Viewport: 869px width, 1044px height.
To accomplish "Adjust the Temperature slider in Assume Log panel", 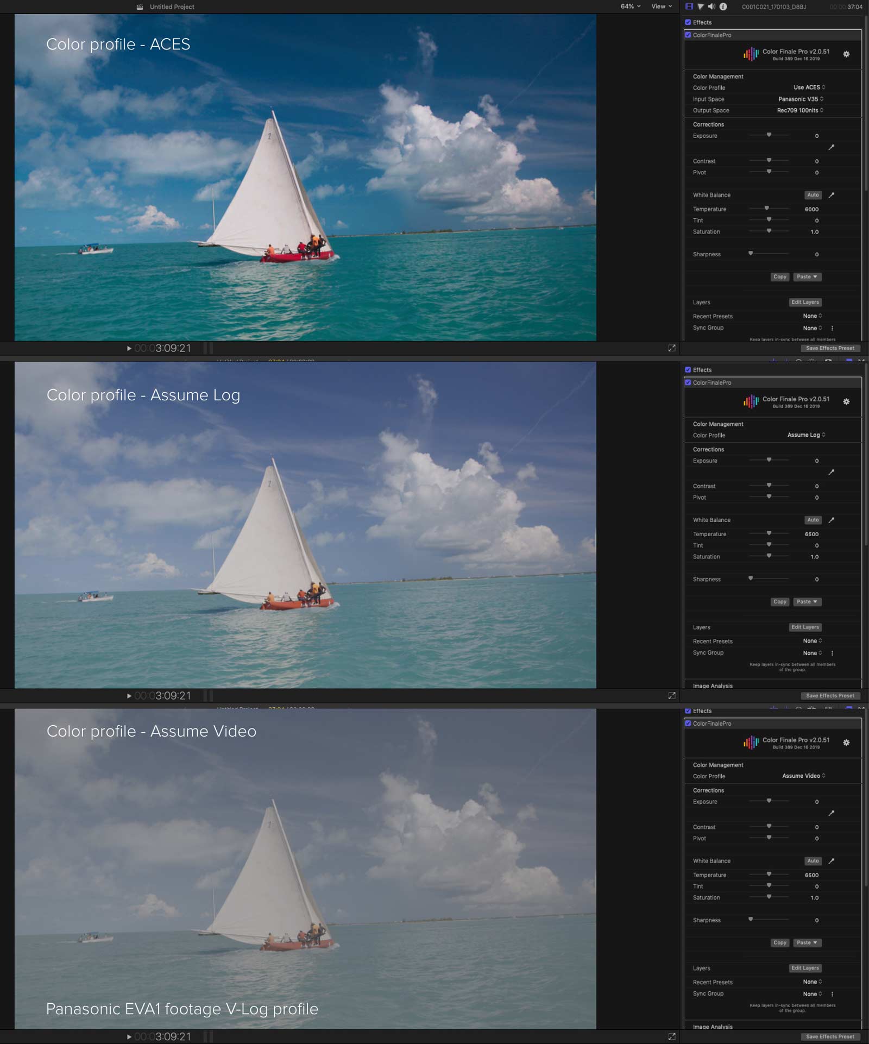I will point(769,533).
